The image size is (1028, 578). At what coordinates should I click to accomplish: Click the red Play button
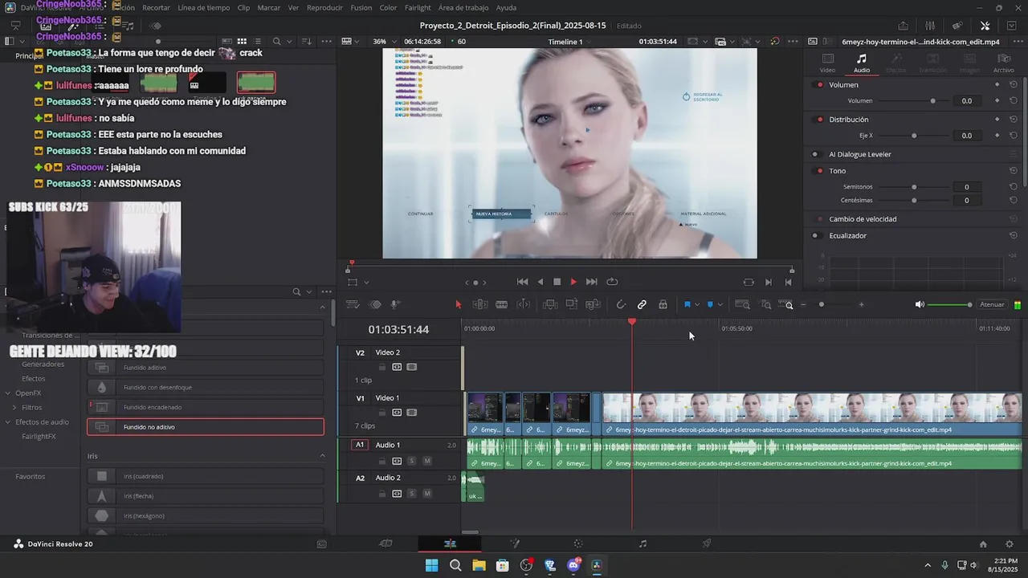(x=573, y=282)
